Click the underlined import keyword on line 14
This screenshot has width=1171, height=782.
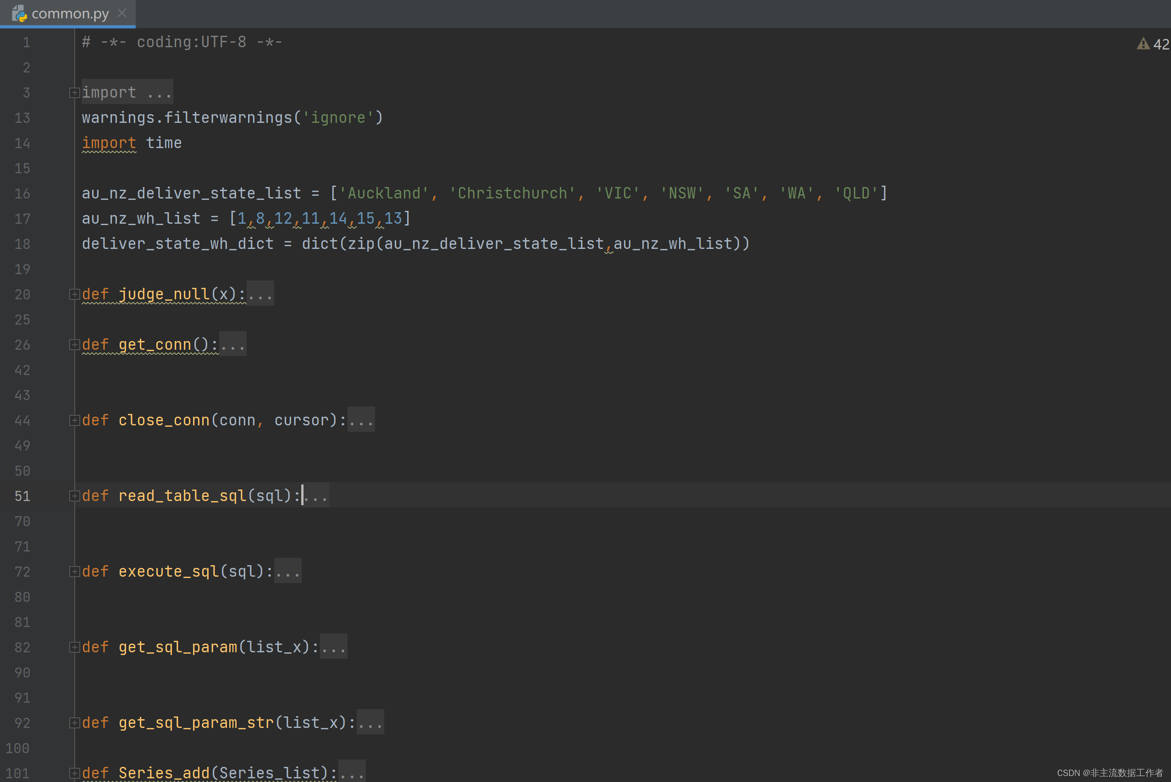click(109, 143)
